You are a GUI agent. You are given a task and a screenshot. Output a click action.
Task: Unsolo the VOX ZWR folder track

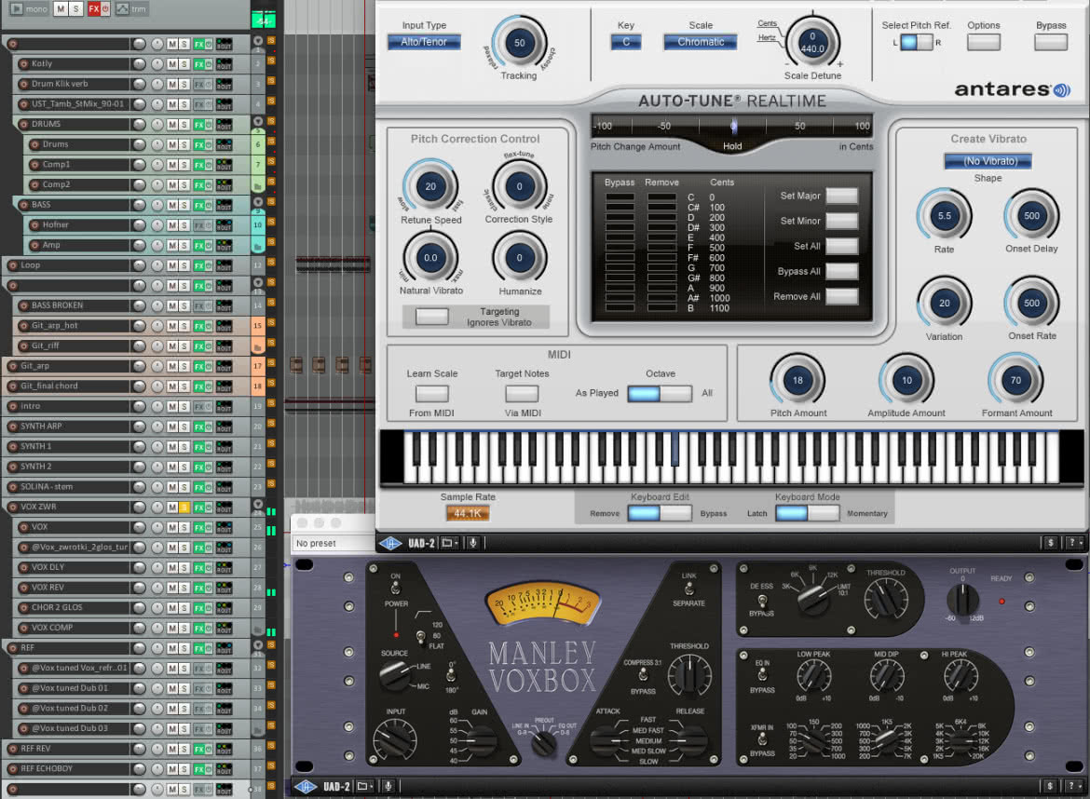point(184,508)
